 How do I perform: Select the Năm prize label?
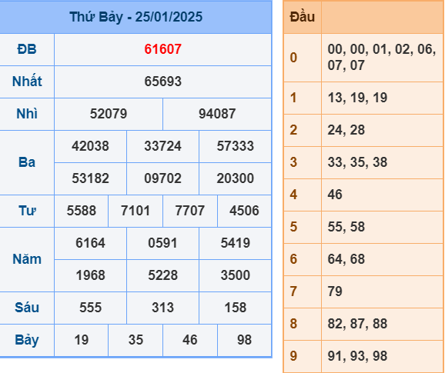[x=27, y=259]
